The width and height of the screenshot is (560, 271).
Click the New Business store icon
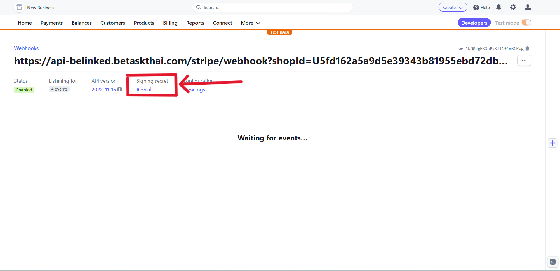click(x=19, y=8)
